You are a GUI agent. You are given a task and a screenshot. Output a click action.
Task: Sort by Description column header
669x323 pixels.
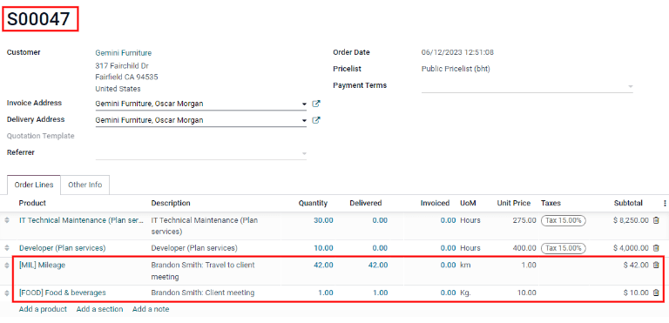[x=171, y=203]
